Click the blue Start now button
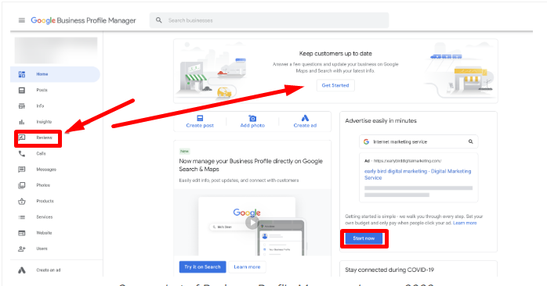The height and width of the screenshot is (286, 547). tap(364, 238)
